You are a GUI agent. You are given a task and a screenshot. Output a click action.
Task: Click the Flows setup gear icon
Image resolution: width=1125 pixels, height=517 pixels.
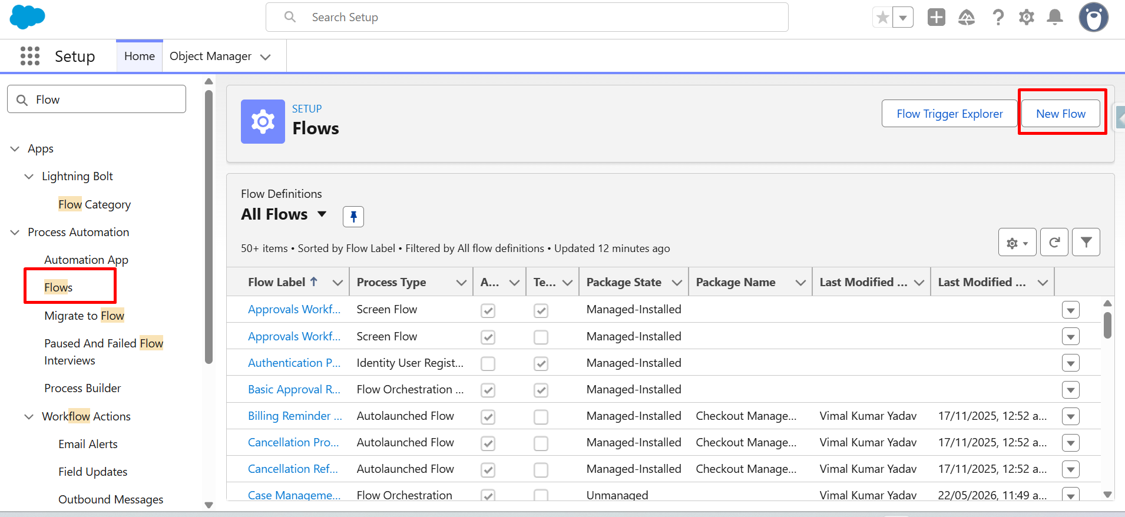263,121
